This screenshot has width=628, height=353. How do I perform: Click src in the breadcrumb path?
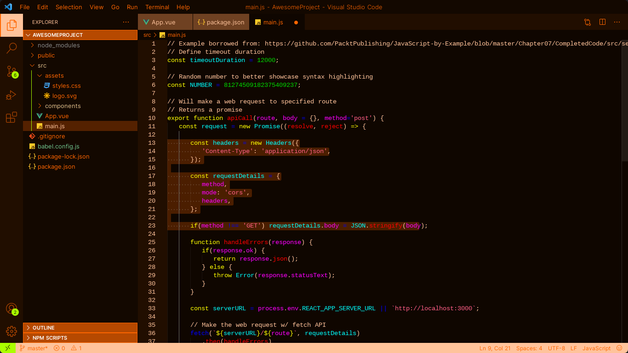coord(147,35)
